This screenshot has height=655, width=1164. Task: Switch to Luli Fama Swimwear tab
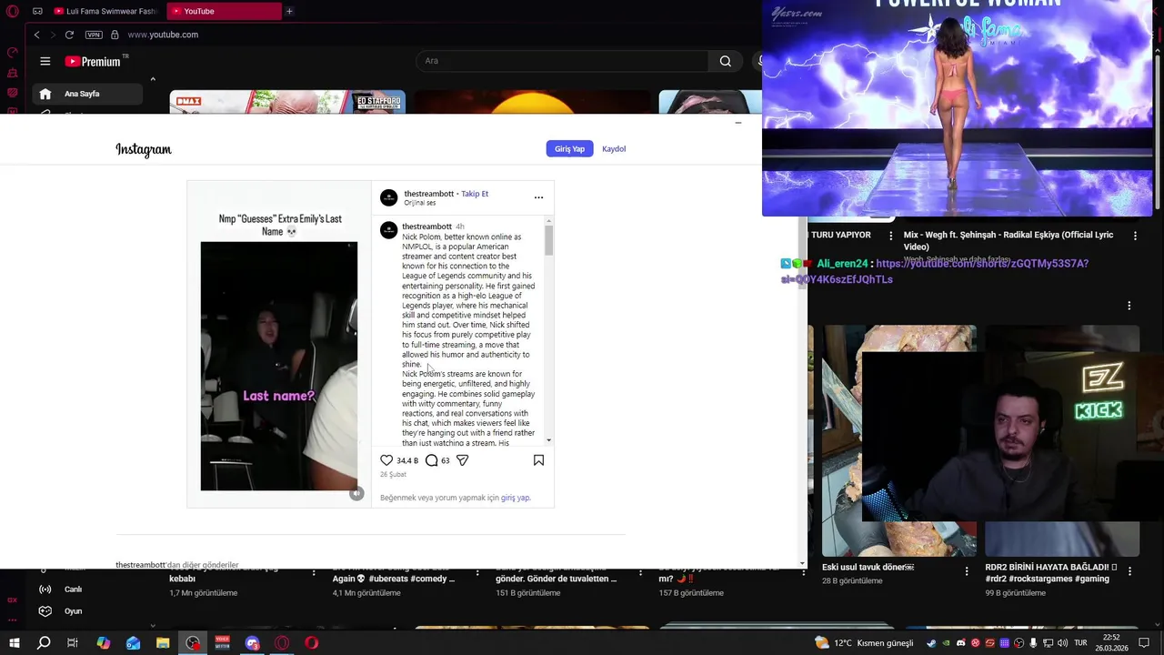pyautogui.click(x=105, y=11)
